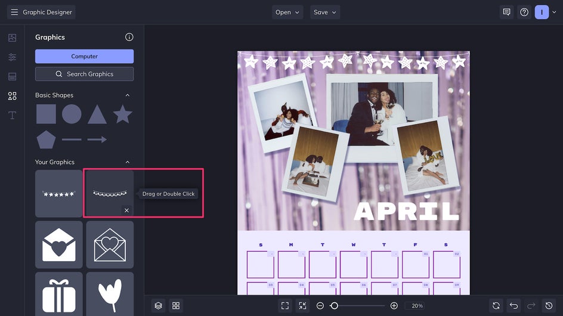Click the Undo arrow

point(514,306)
